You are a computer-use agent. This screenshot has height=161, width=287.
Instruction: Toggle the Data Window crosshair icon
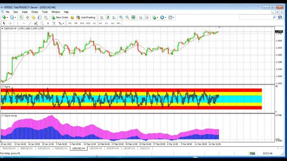pyautogui.click(x=27, y=17)
